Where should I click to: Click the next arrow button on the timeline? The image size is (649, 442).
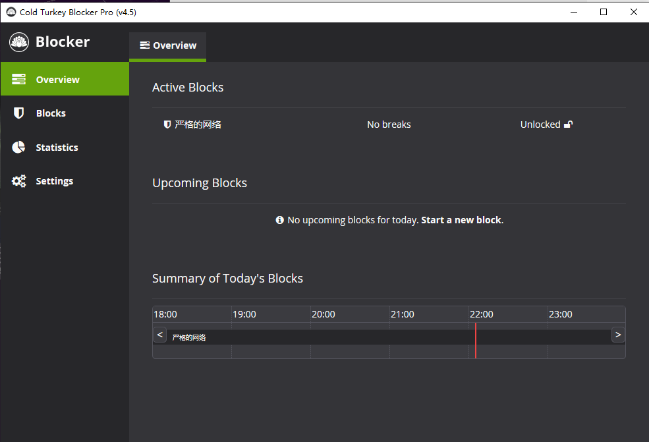click(x=618, y=335)
